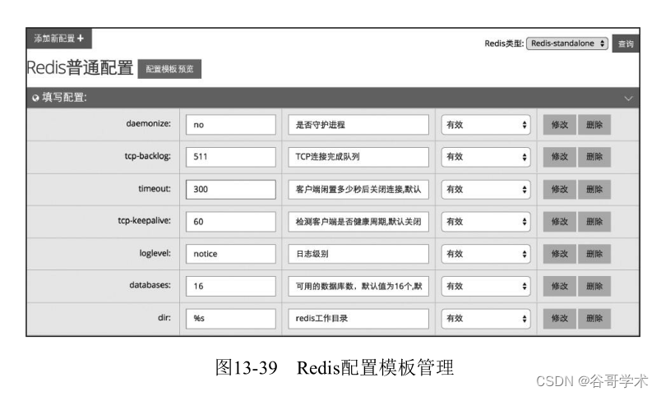
Task: Click the databases: label text
Action: pyautogui.click(x=150, y=285)
